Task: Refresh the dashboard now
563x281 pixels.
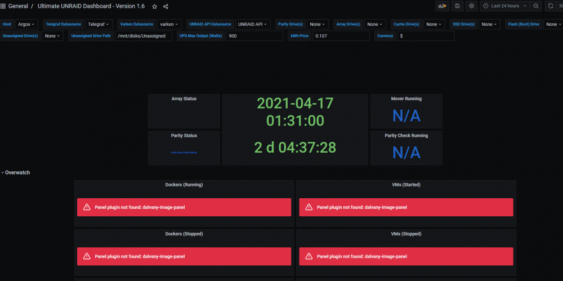Action: [x=551, y=6]
